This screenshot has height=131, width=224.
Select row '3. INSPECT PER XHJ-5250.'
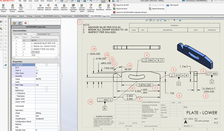pyautogui.click(x=45, y=49)
